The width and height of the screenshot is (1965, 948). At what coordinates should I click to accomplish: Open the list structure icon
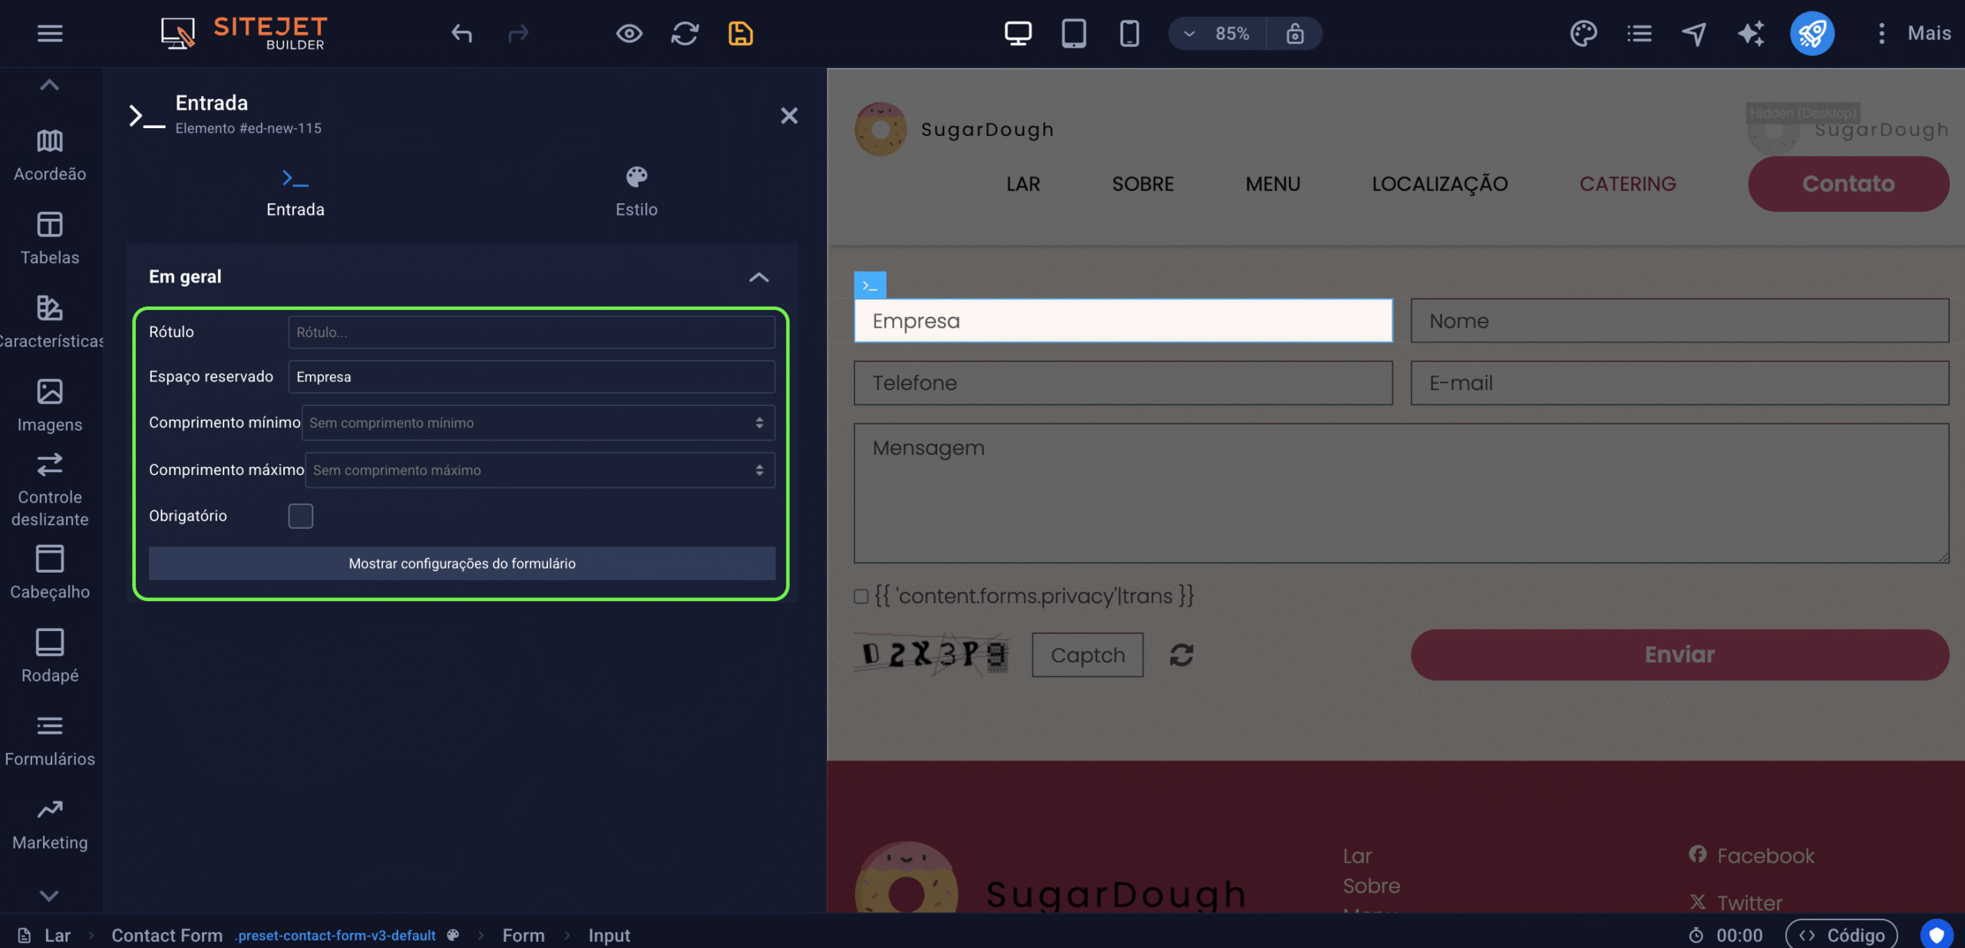(x=1640, y=33)
